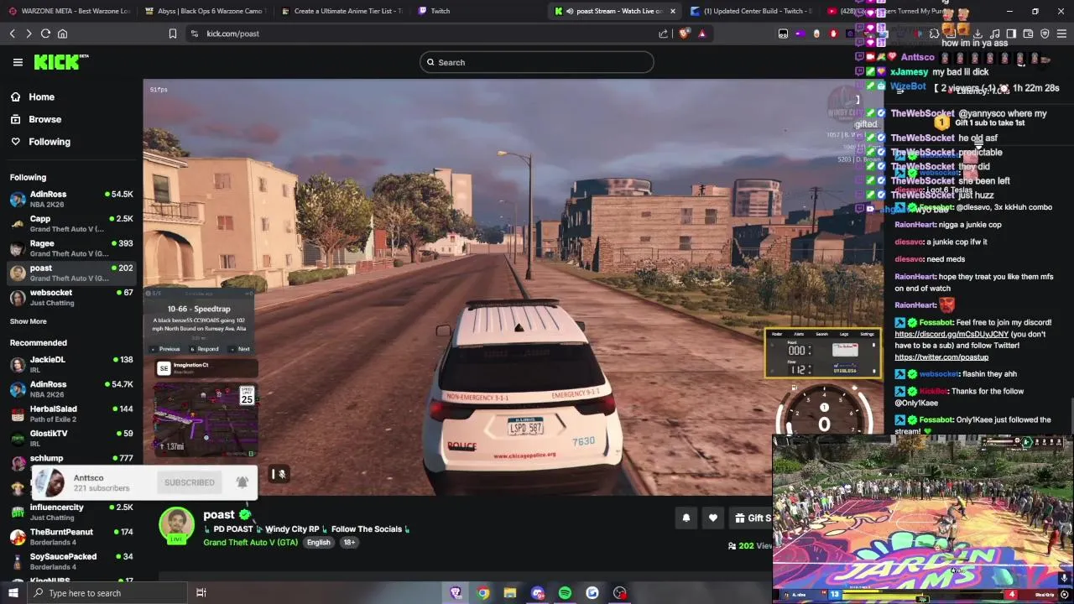Click the Anttsco avatar on the subscriber card
The image size is (1074, 604).
pos(50,482)
